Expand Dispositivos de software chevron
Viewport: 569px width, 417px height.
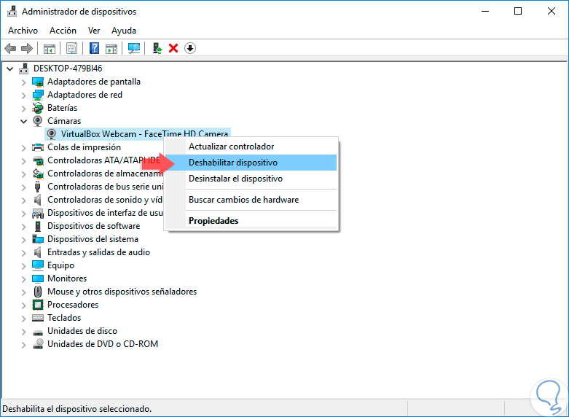[23, 227]
